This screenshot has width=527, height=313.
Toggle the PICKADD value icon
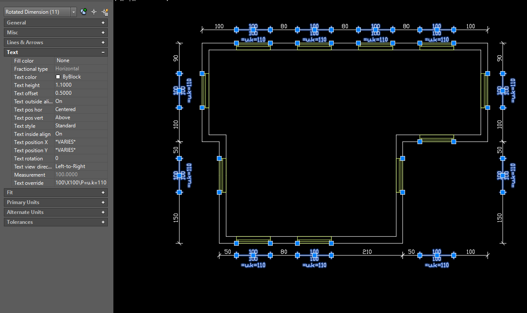(84, 12)
